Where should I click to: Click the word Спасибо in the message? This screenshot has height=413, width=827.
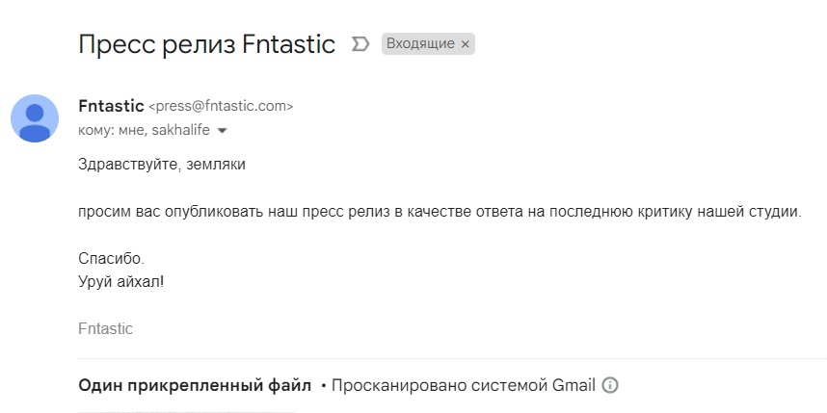pos(110,259)
